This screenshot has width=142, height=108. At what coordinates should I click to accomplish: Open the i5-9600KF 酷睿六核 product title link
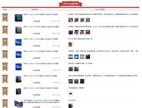tap(41, 27)
